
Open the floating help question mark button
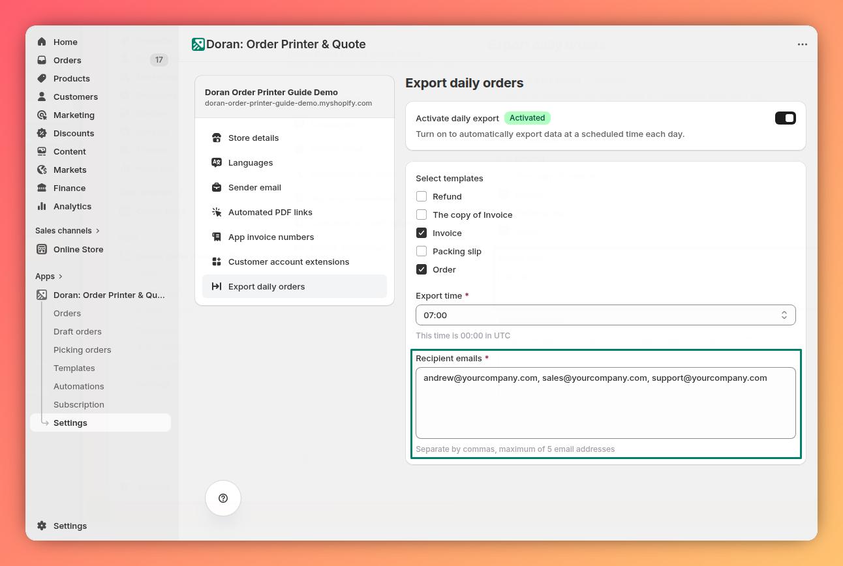223,498
